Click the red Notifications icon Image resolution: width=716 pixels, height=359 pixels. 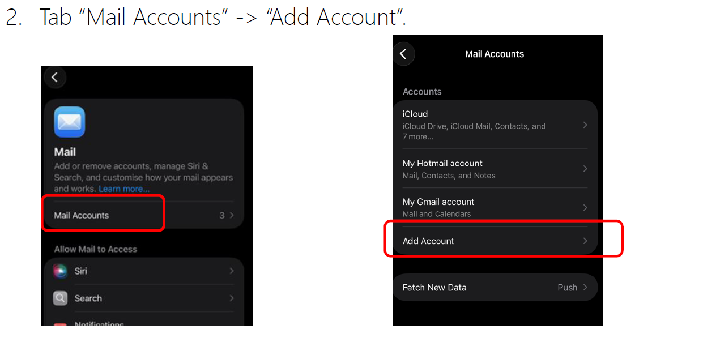[x=60, y=324]
